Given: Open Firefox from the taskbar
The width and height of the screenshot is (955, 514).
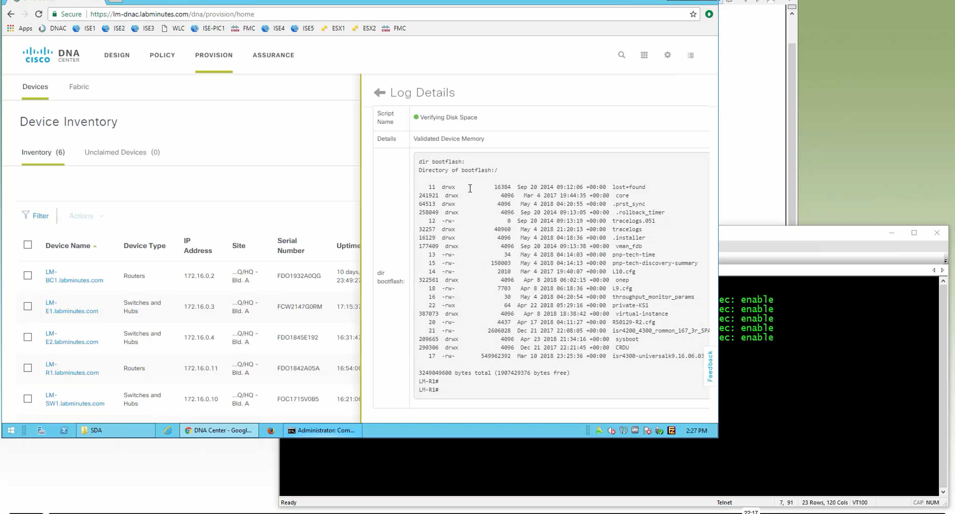Looking at the screenshot, I should click(x=271, y=430).
